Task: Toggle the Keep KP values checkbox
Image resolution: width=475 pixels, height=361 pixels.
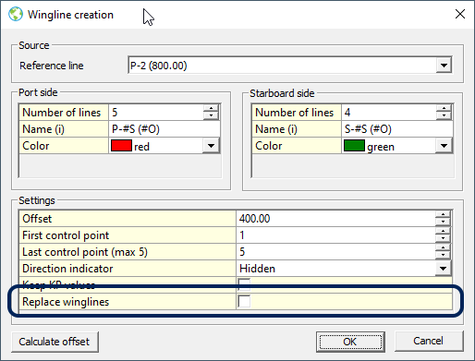Action: tap(244, 283)
